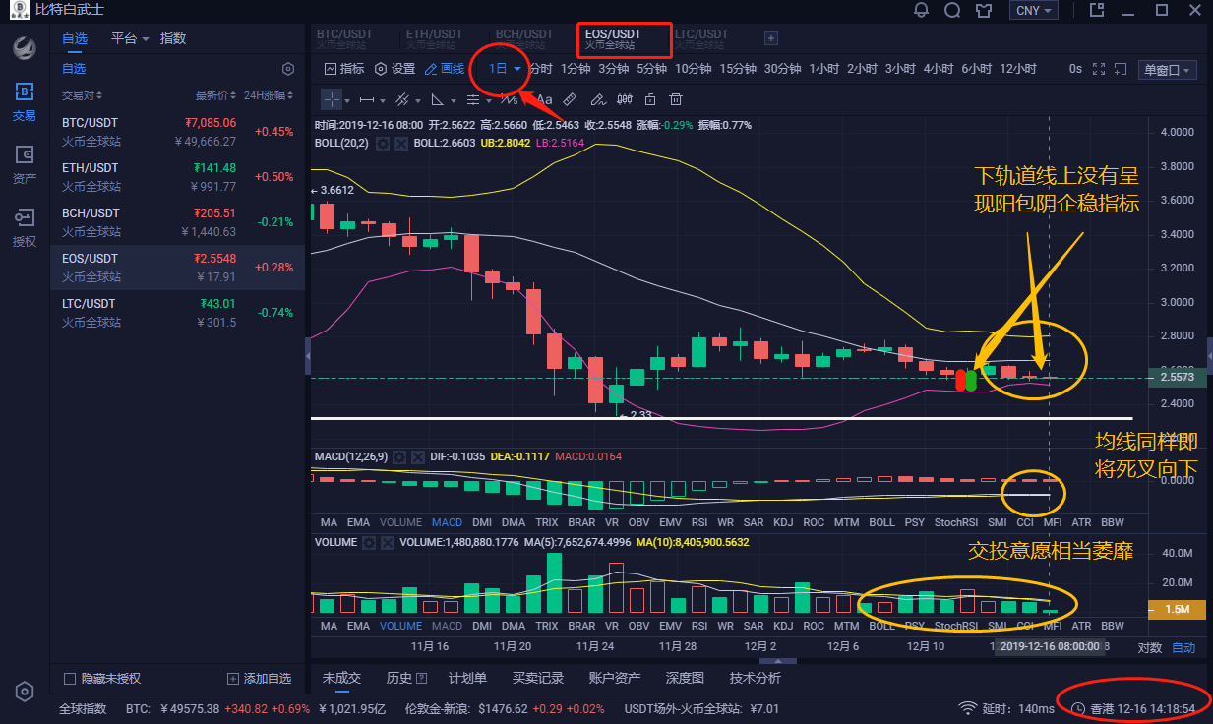Sort by 交易对 column
This screenshot has width=1213, height=724.
pyautogui.click(x=82, y=95)
